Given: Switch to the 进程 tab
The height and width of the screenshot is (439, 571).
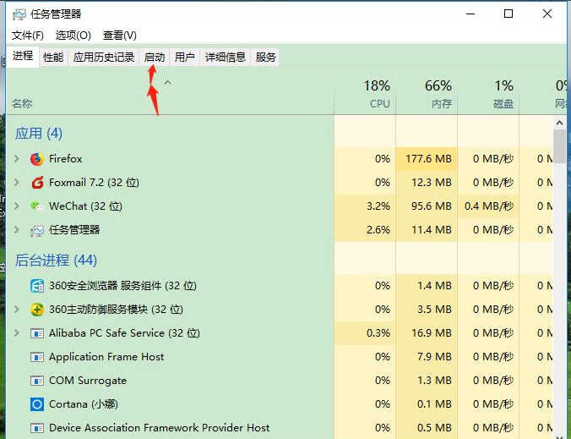Looking at the screenshot, I should 23,56.
